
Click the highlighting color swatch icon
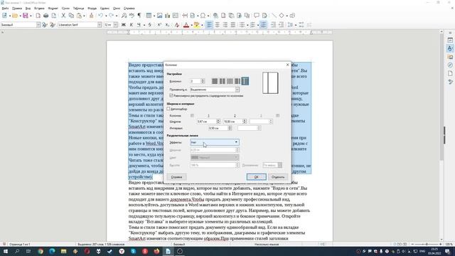196,25
